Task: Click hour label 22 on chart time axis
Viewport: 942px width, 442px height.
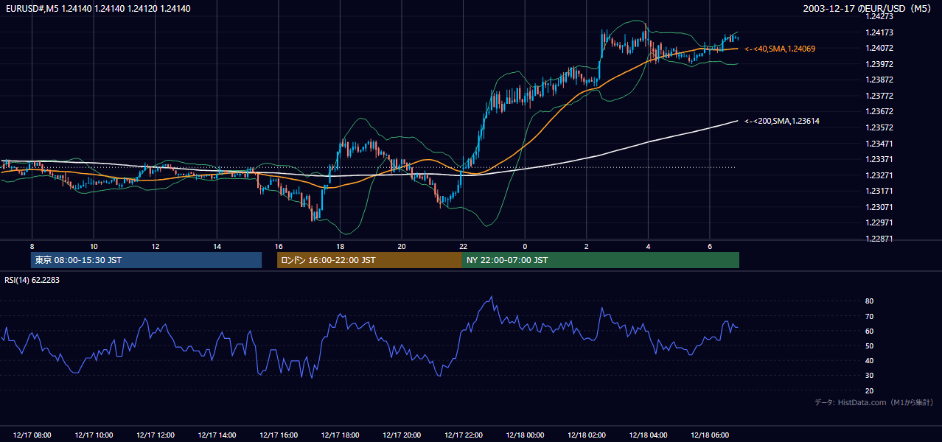Action: click(x=463, y=246)
